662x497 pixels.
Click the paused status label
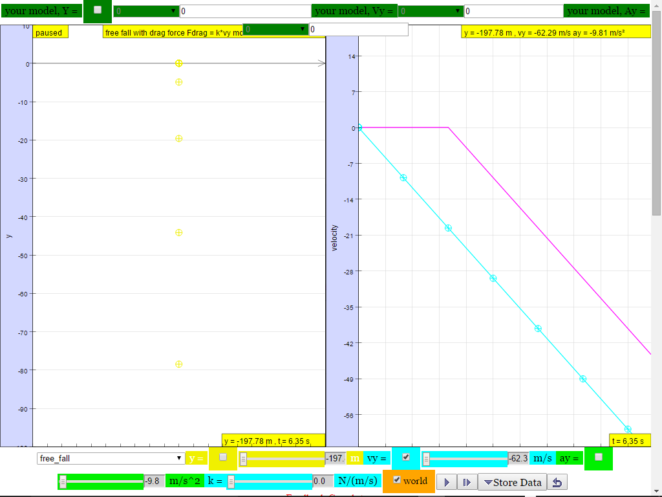pos(50,32)
